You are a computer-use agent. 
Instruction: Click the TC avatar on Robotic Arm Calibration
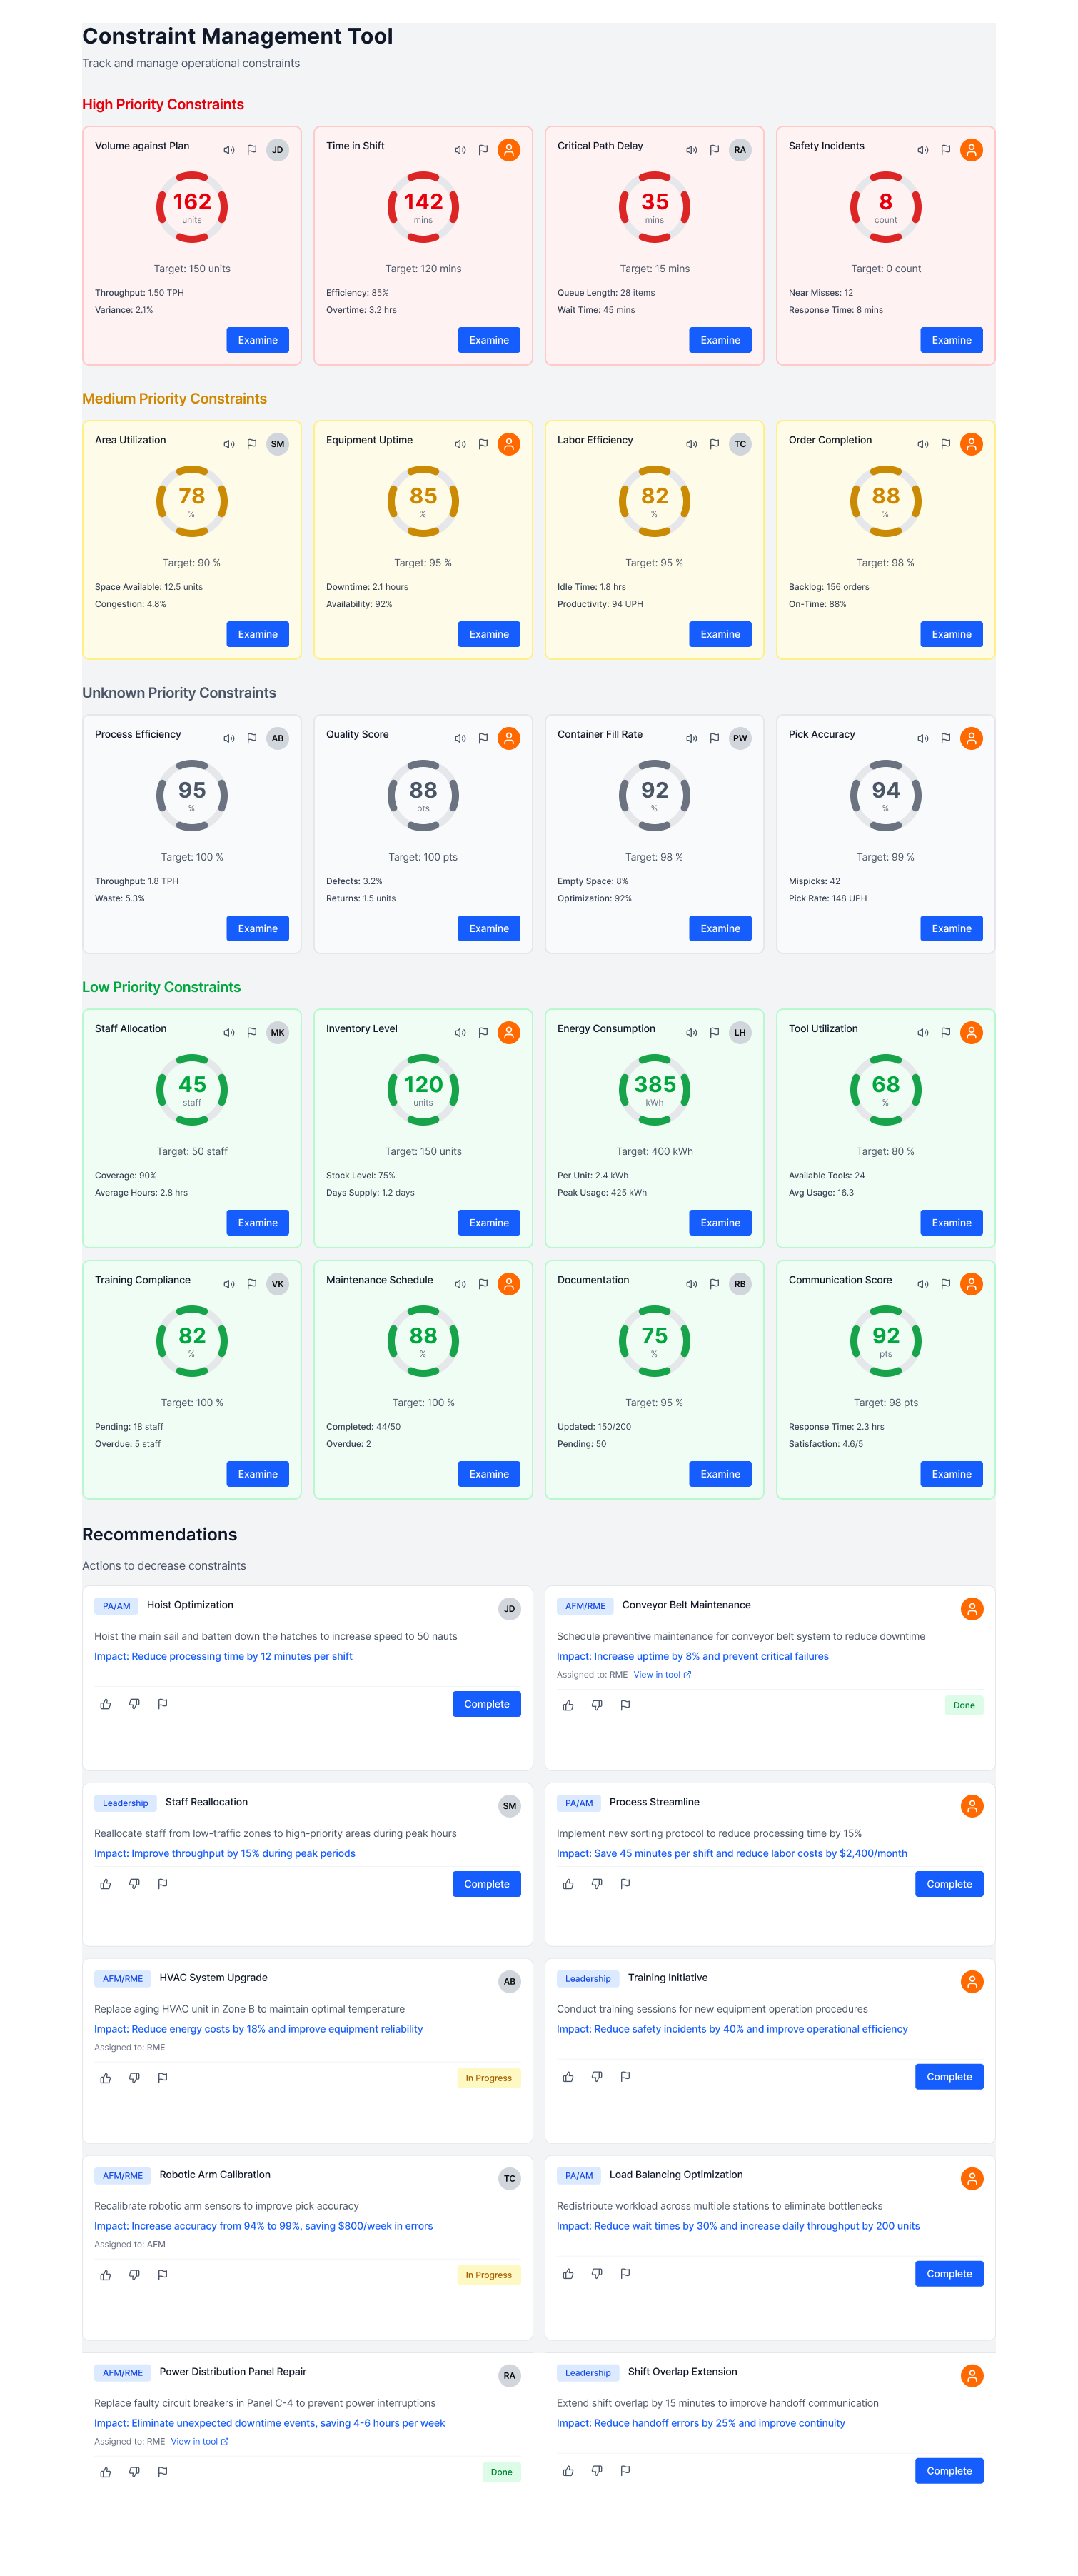click(x=510, y=2179)
